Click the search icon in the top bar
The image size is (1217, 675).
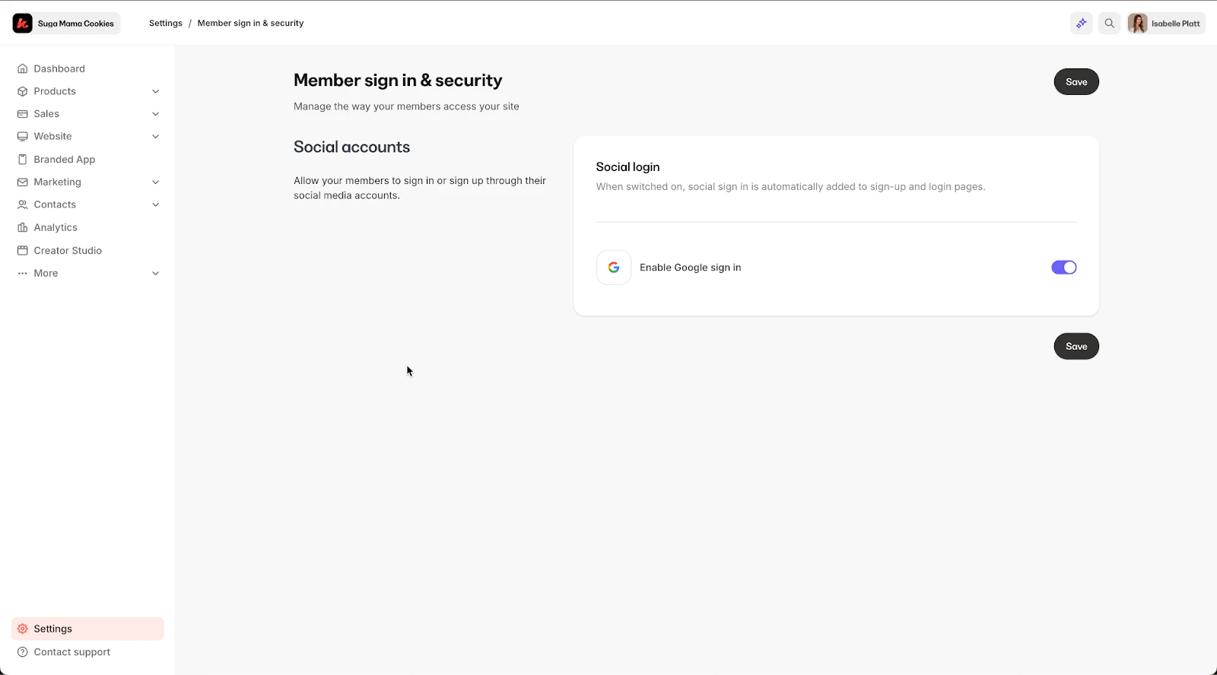pyautogui.click(x=1109, y=23)
